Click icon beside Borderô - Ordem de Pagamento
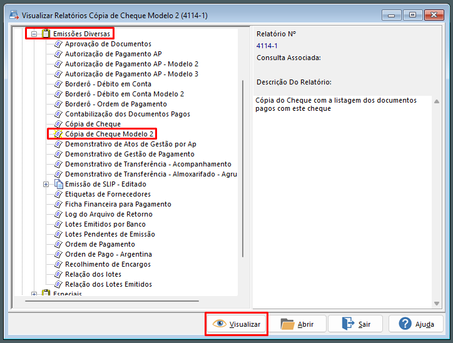 (x=59, y=104)
